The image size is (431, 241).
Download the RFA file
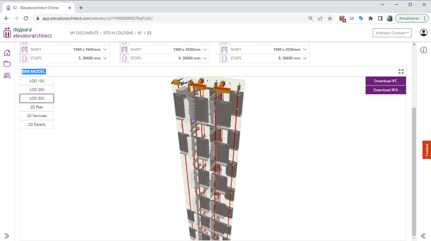385,90
